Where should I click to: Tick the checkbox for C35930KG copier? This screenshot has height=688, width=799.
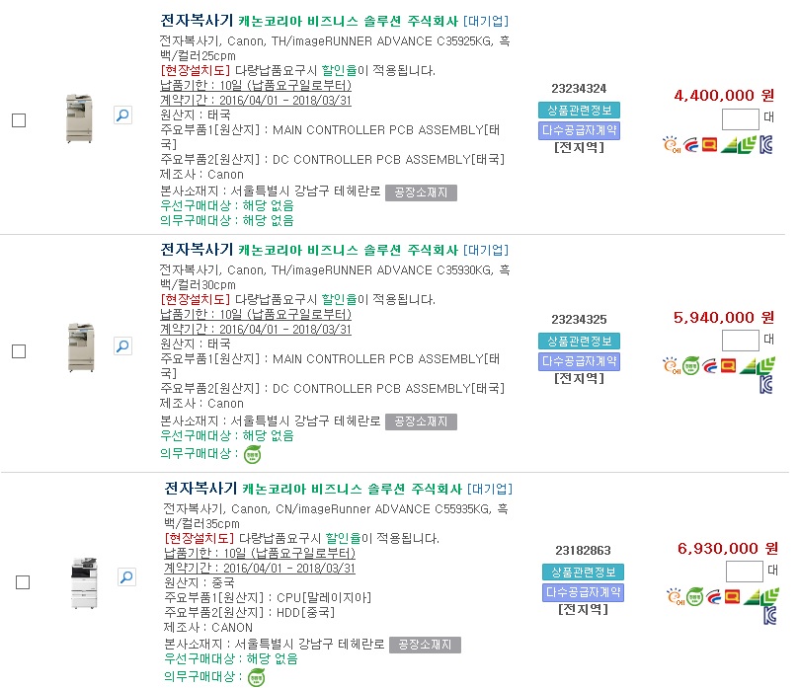(19, 351)
